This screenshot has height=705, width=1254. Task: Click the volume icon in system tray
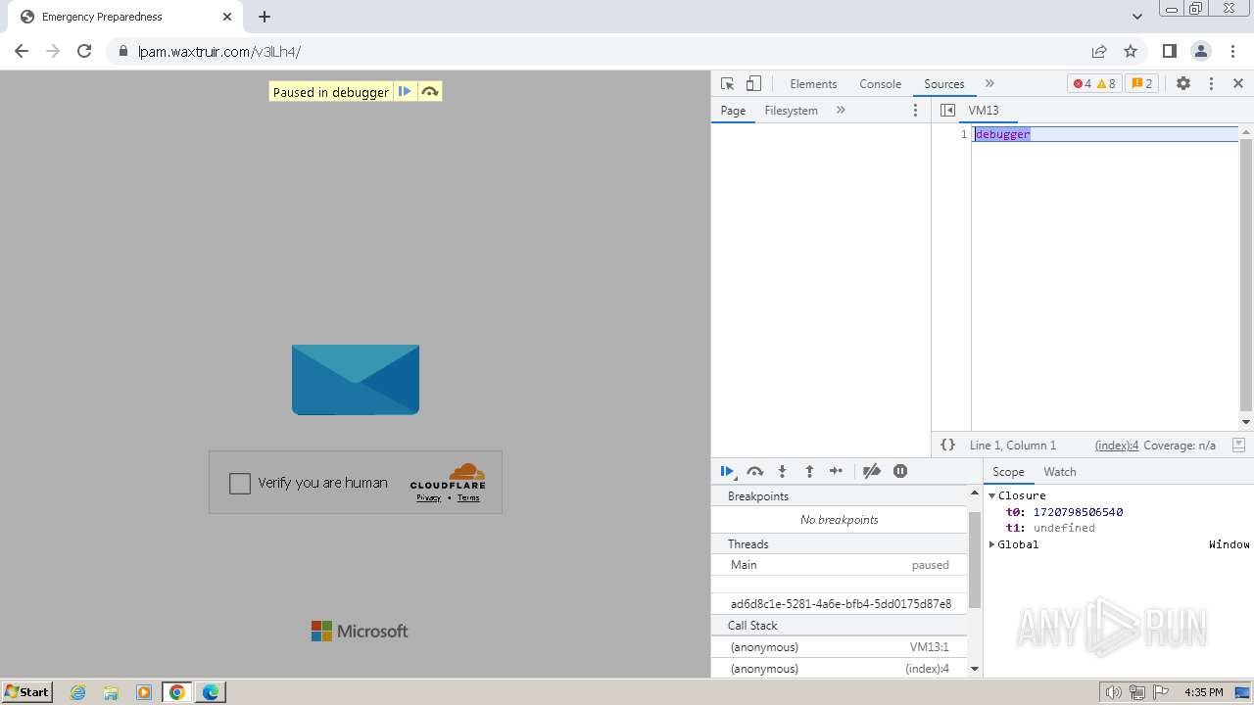tap(1113, 692)
